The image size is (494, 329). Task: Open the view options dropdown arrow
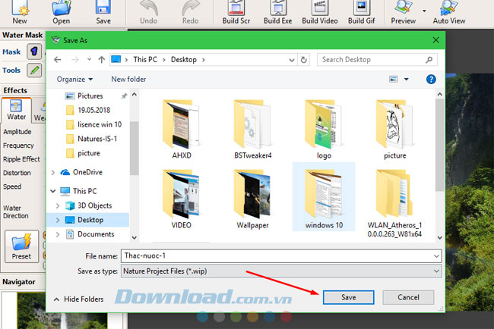pos(407,79)
